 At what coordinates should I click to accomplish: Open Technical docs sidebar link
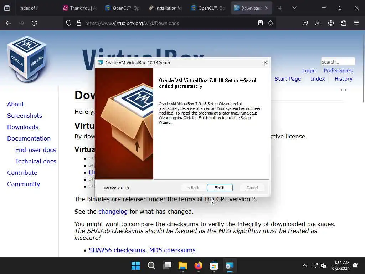click(x=35, y=162)
